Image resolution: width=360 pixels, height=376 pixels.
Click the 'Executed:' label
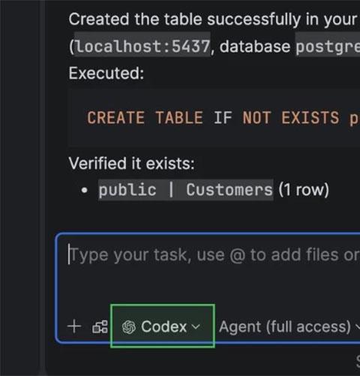(x=106, y=74)
